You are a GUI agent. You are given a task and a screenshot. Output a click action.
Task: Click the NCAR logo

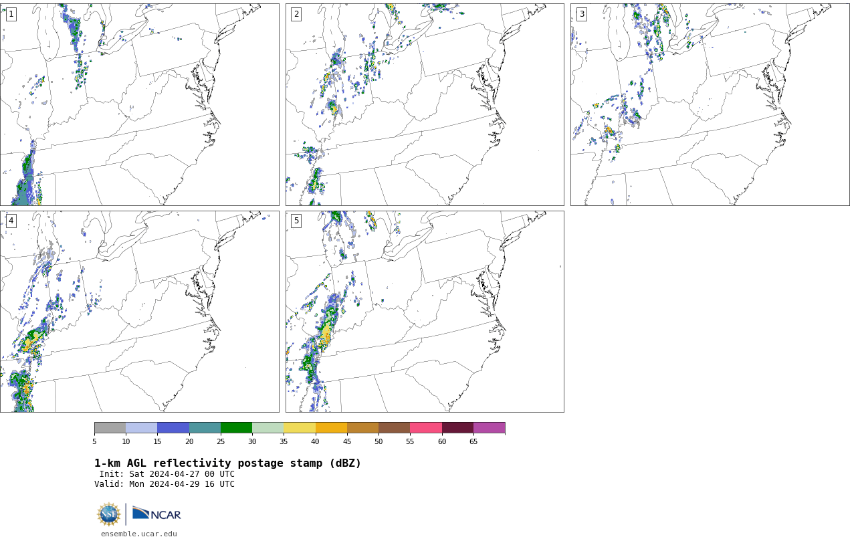pyautogui.click(x=156, y=514)
